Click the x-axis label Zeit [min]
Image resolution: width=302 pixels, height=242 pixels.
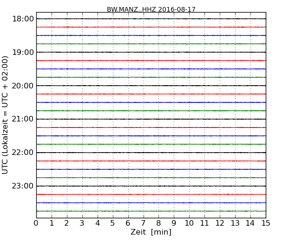pyautogui.click(x=151, y=232)
